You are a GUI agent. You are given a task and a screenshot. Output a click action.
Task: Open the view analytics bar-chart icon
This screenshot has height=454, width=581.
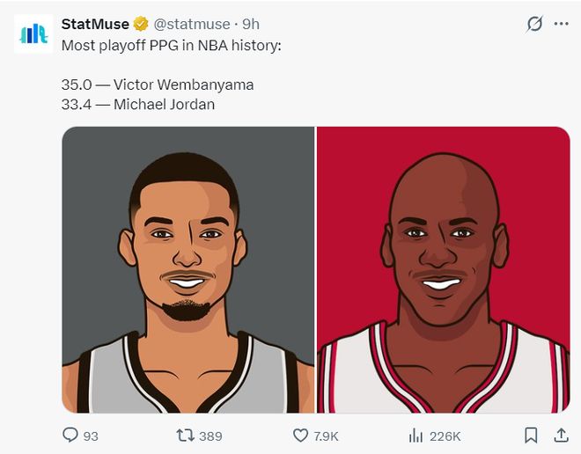pos(416,436)
